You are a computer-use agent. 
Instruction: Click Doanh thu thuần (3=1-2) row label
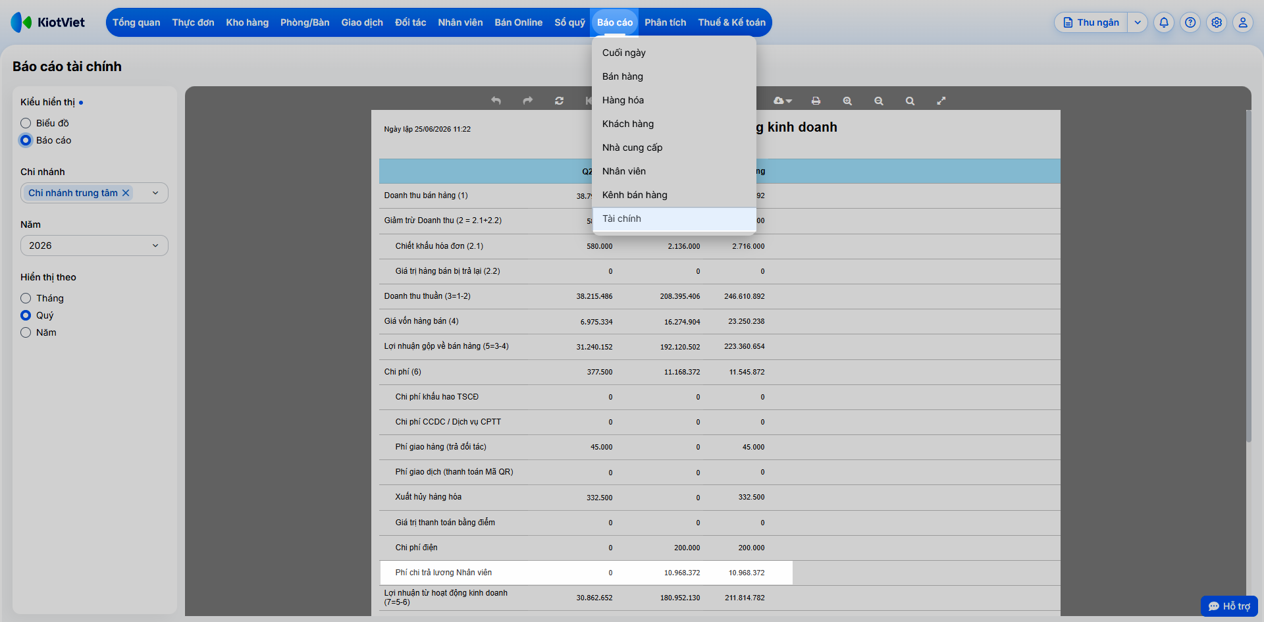tap(427, 296)
